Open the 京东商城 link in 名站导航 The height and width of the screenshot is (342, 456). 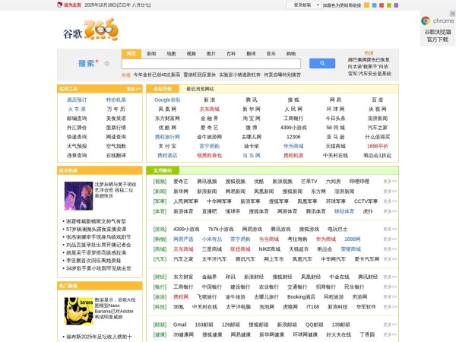tap(210, 109)
